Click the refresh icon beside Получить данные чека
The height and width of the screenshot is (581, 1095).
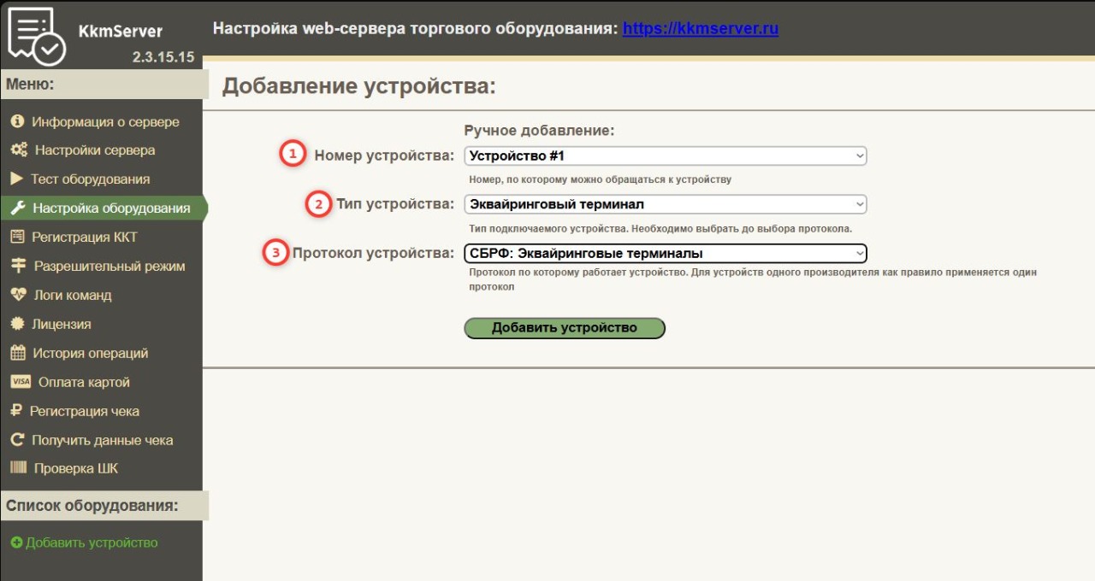pyautogui.click(x=17, y=440)
